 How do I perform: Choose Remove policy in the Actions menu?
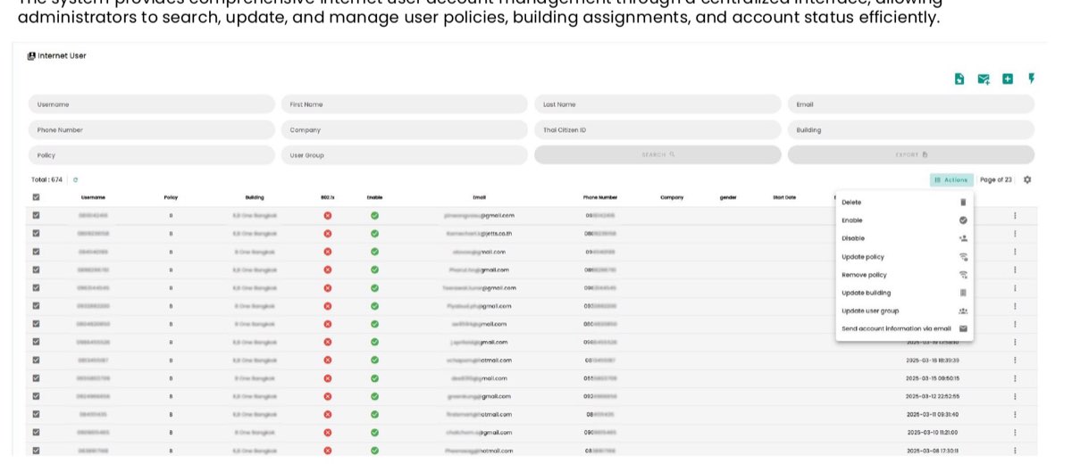[904, 275]
